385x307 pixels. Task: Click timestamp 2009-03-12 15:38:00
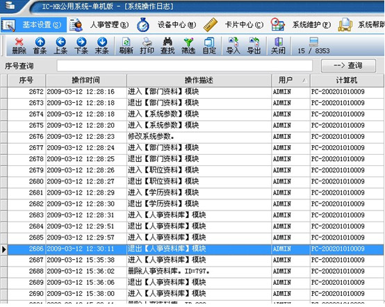point(81,294)
